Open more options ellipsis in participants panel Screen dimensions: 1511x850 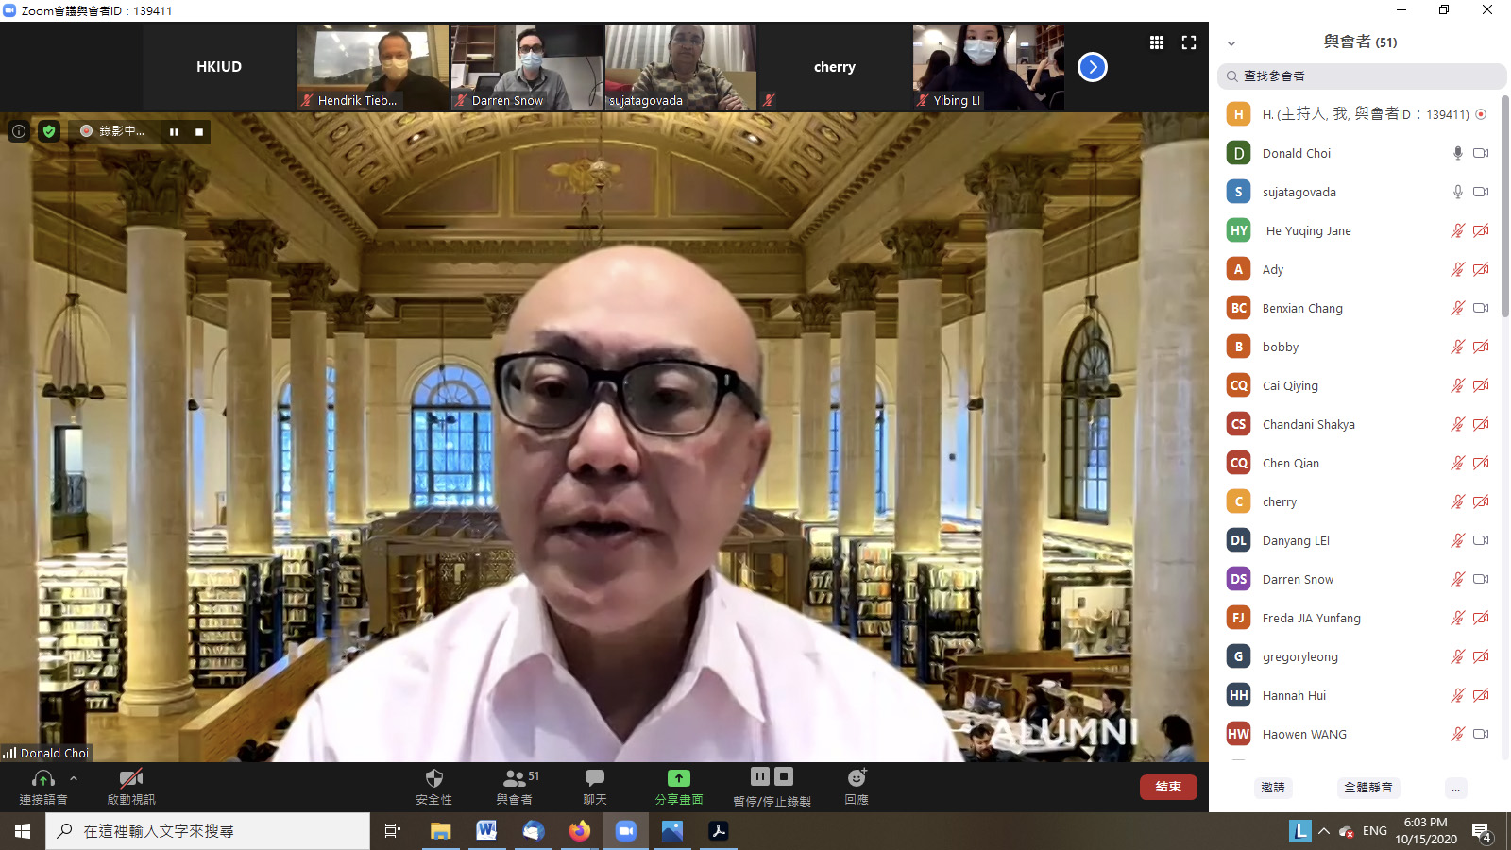click(x=1455, y=788)
